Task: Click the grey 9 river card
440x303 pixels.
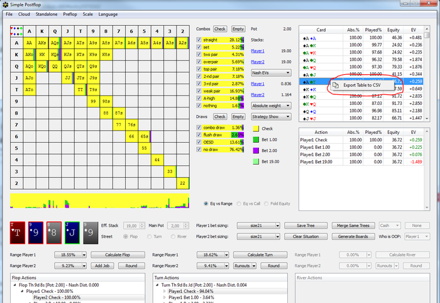Action: point(91,233)
